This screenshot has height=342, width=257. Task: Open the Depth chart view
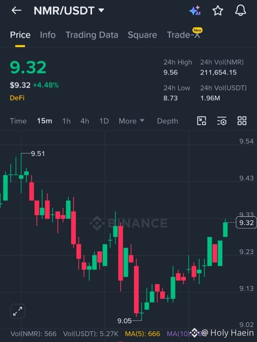pos(167,121)
